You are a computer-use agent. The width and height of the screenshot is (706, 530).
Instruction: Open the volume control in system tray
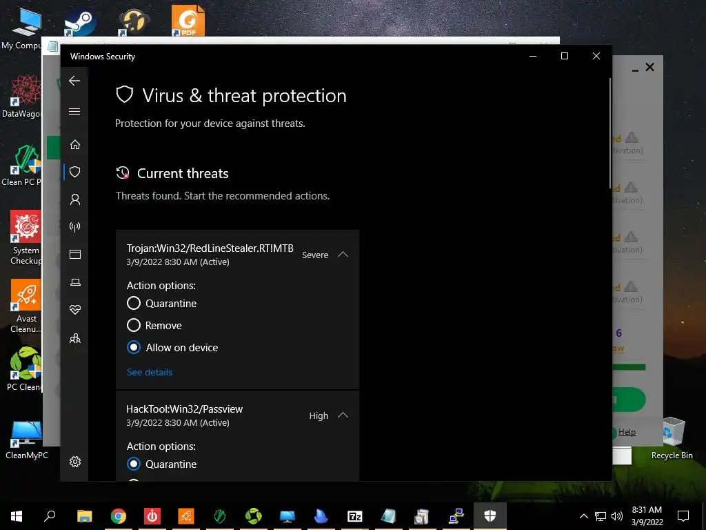click(617, 516)
